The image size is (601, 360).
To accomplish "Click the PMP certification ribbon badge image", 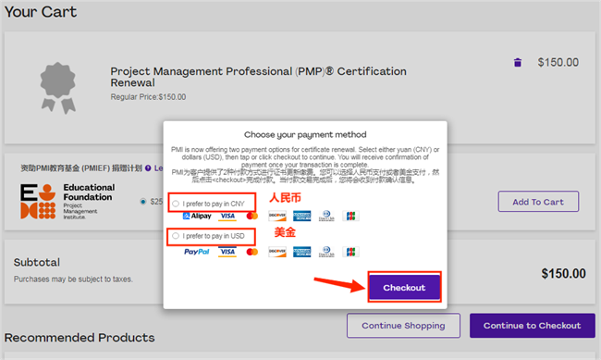I will click(58, 88).
